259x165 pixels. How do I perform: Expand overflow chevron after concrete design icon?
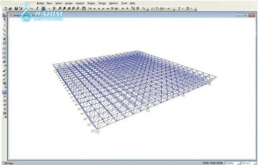(x=196, y=9)
